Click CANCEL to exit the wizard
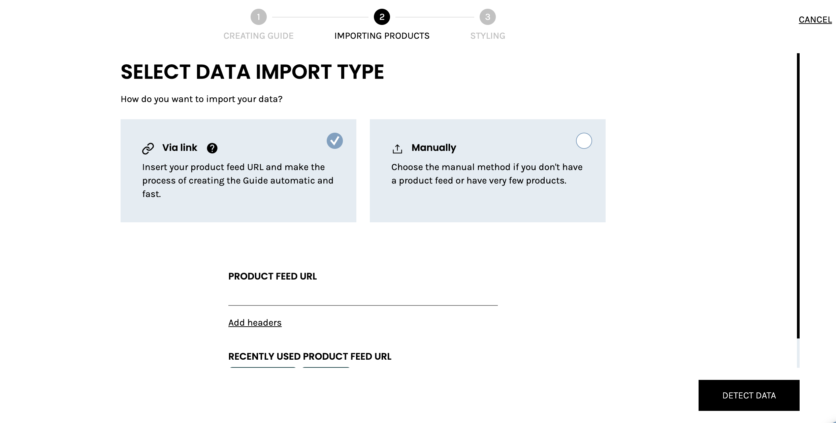Image resolution: width=836 pixels, height=423 pixels. pos(815,20)
